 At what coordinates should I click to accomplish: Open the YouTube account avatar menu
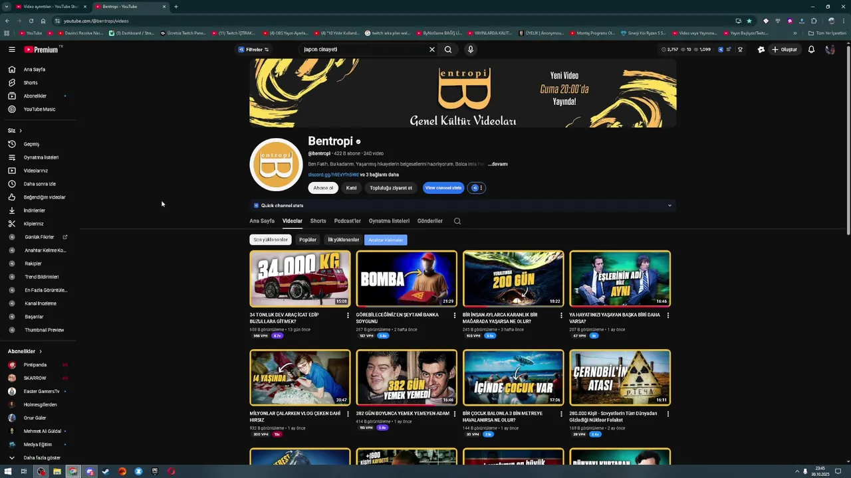point(830,50)
